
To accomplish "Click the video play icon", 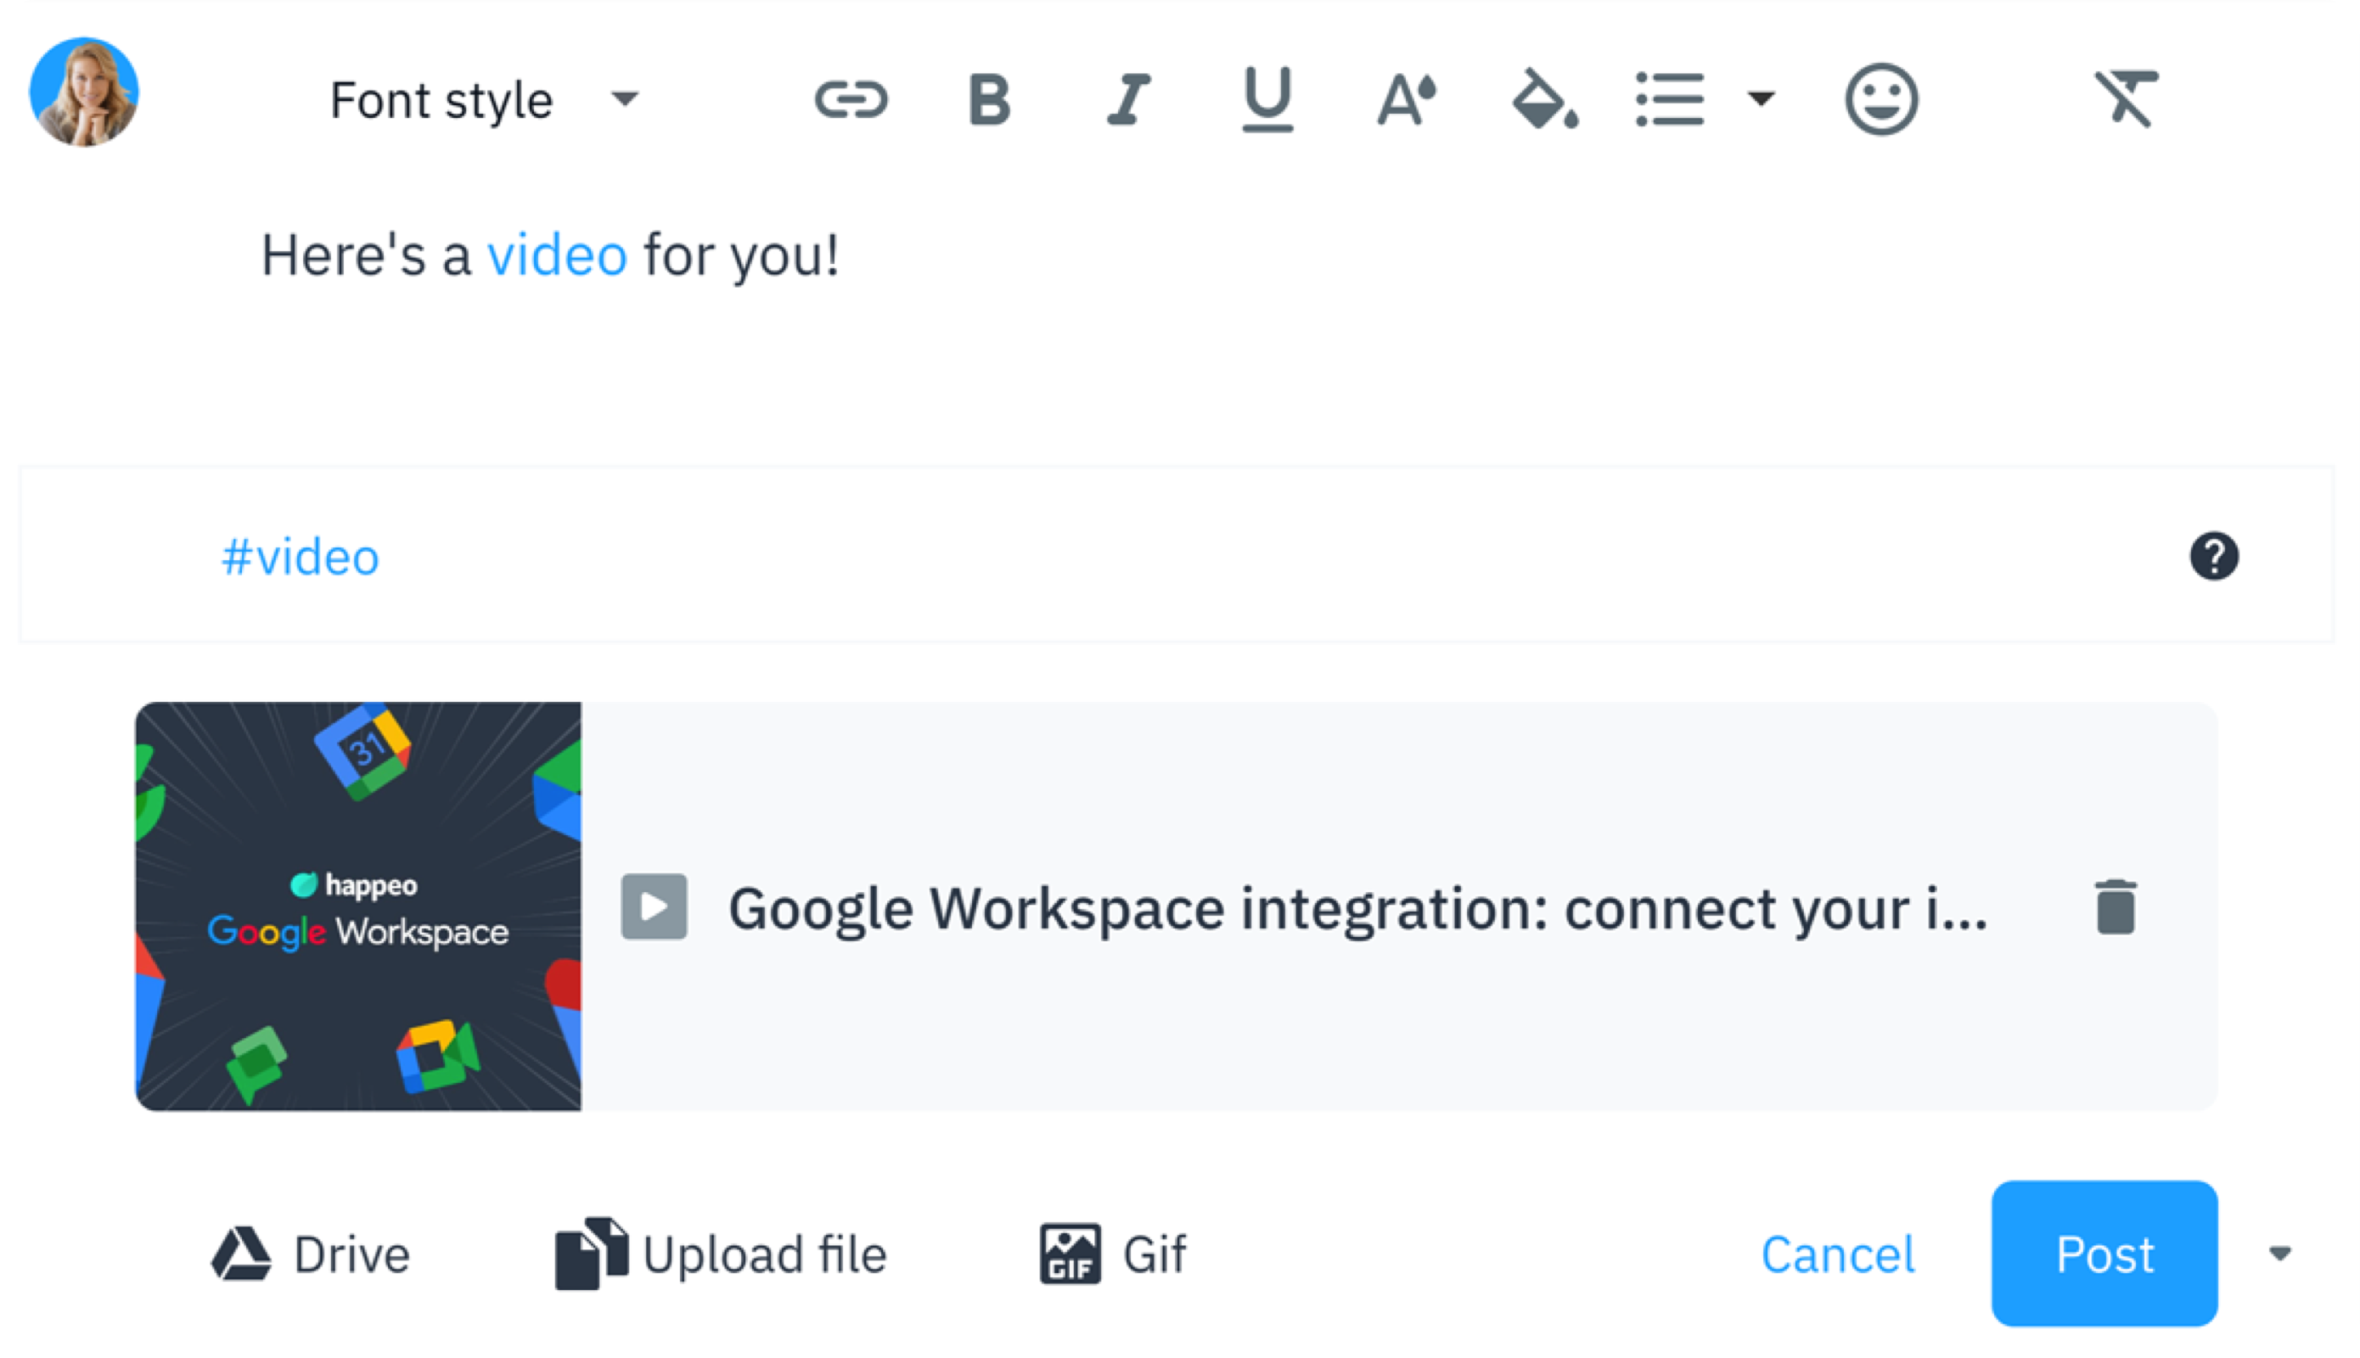I will pos(654,906).
